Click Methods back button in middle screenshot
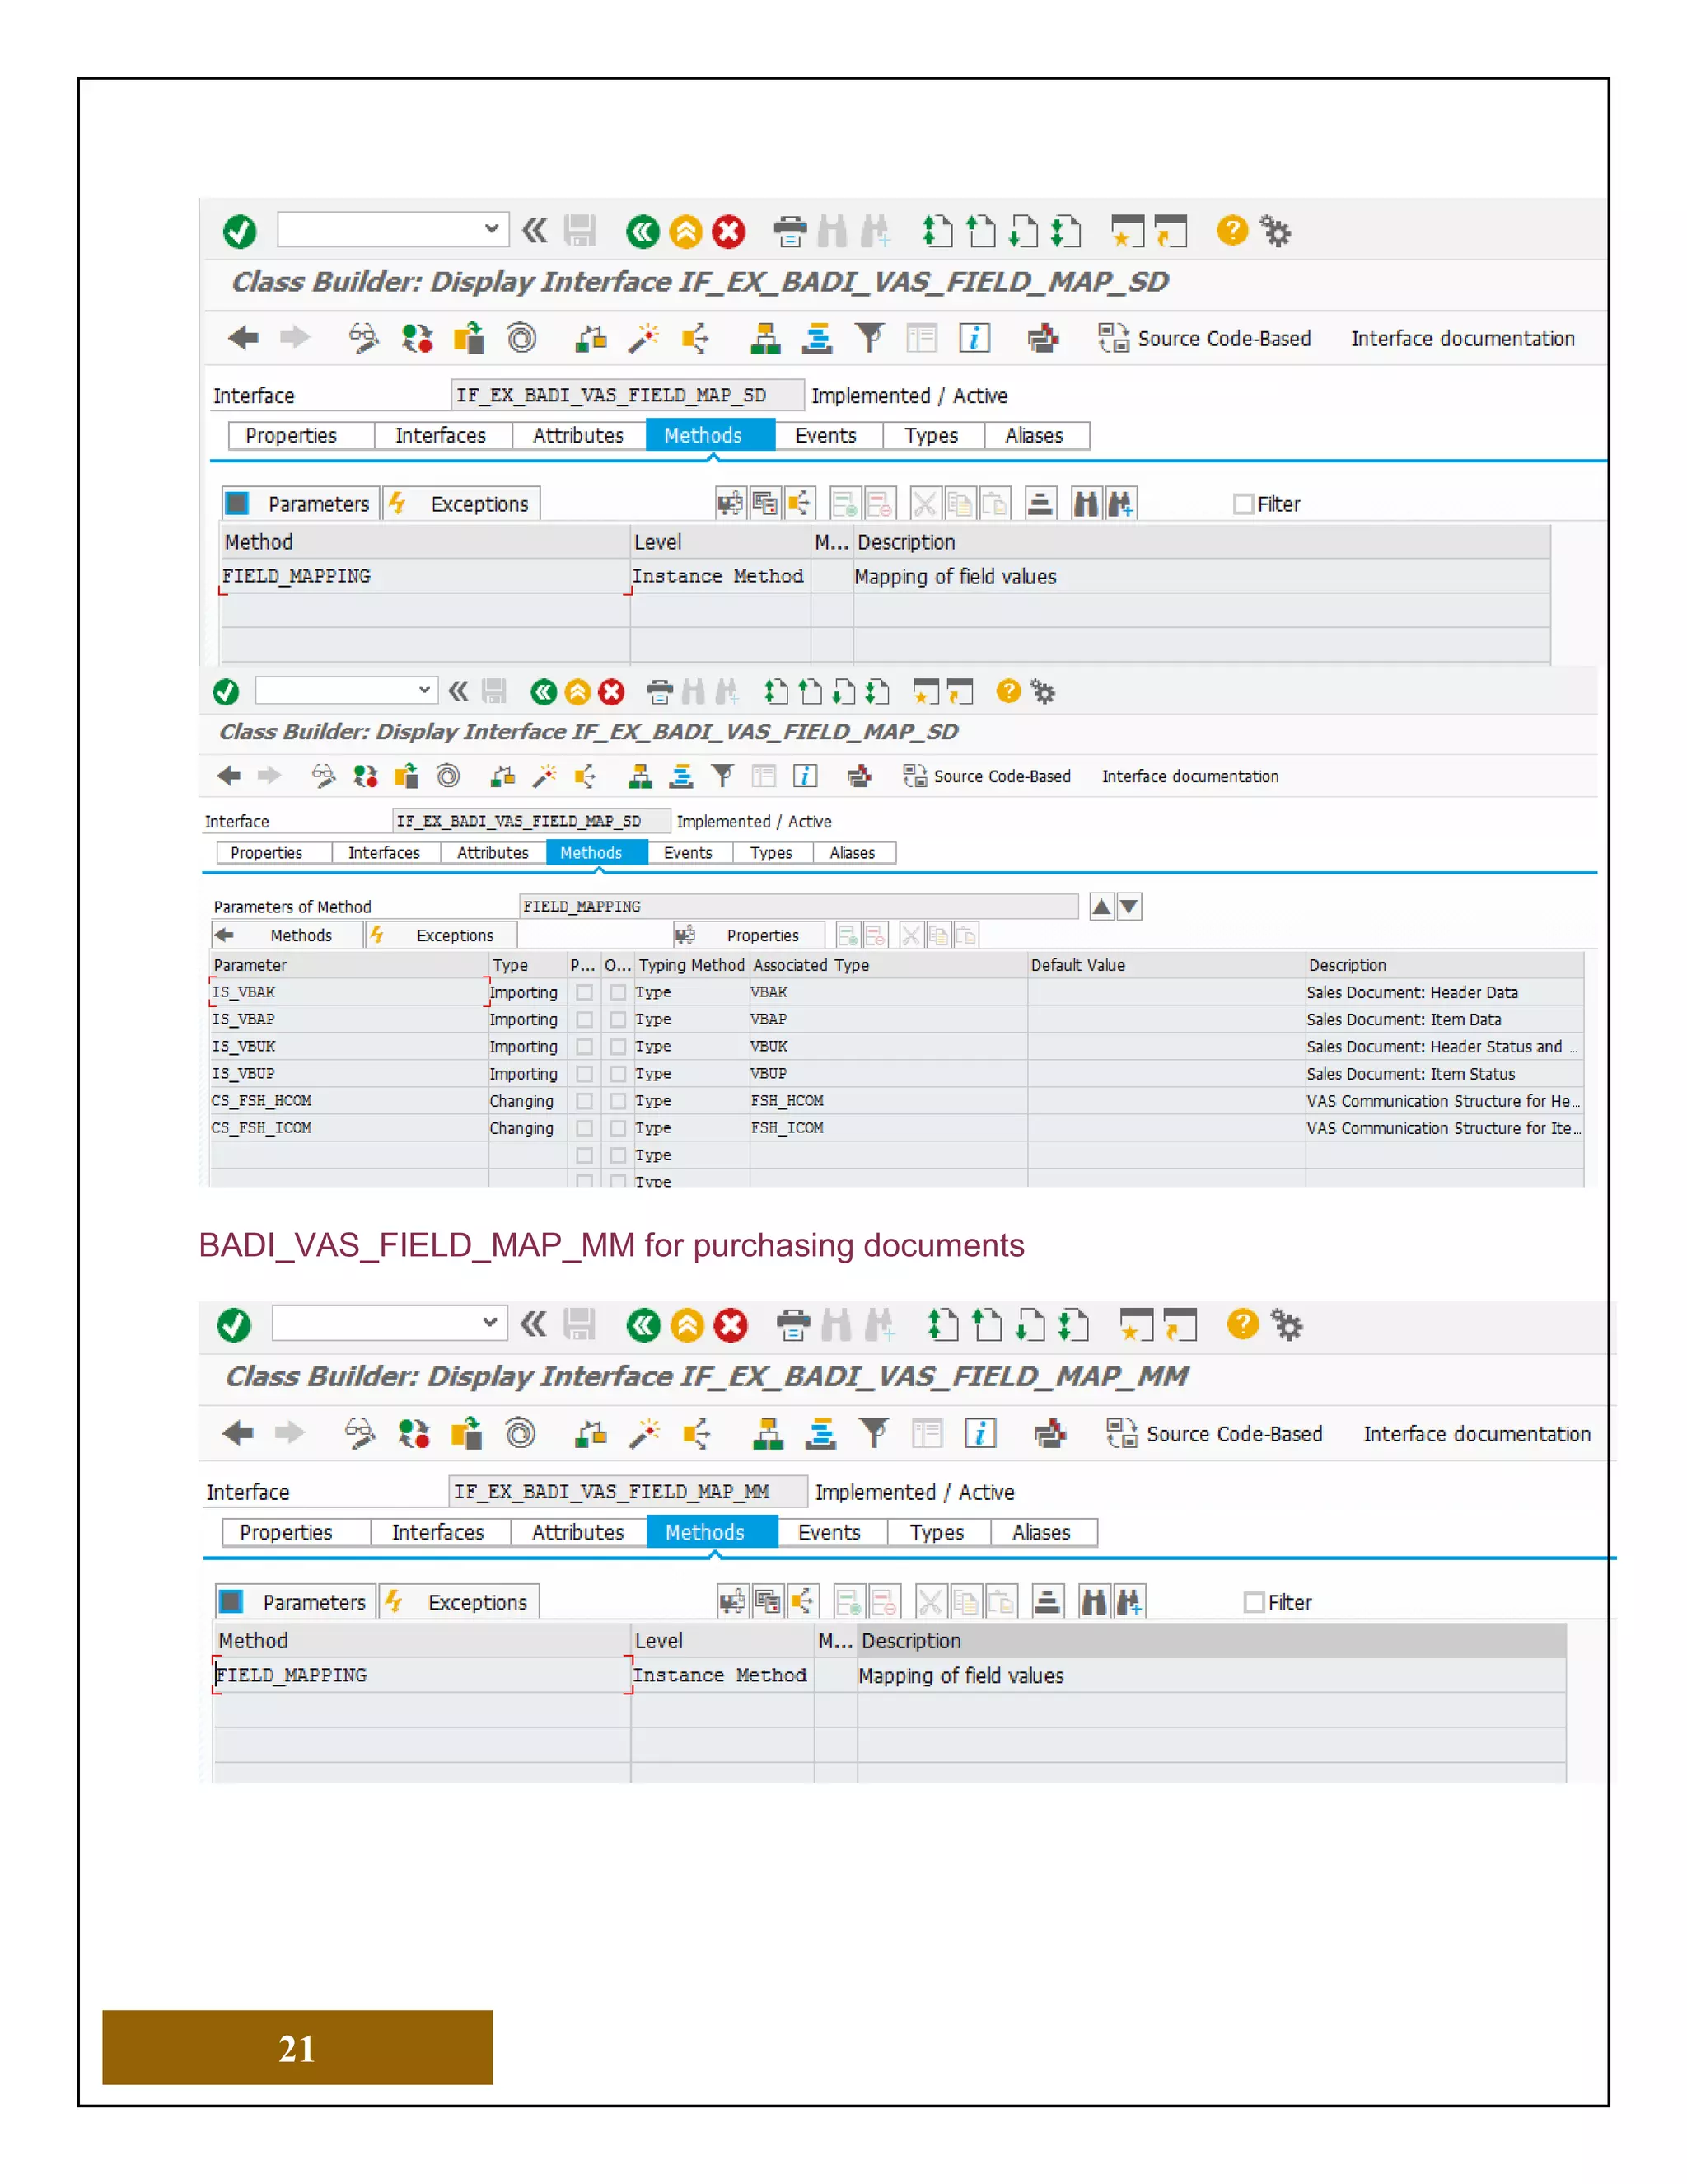The width and height of the screenshot is (1687, 2184). point(286,936)
